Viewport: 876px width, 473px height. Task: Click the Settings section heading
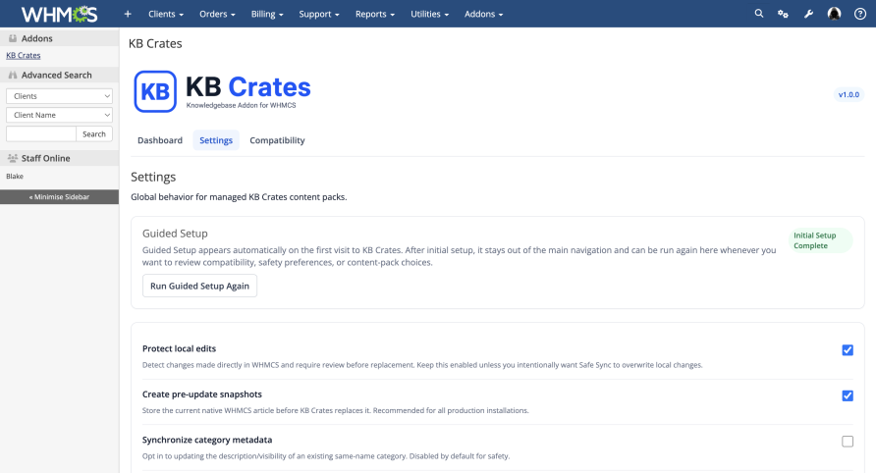(x=153, y=177)
